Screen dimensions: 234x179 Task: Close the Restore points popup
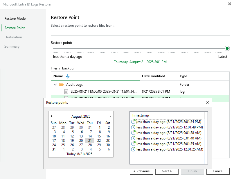click(x=207, y=102)
